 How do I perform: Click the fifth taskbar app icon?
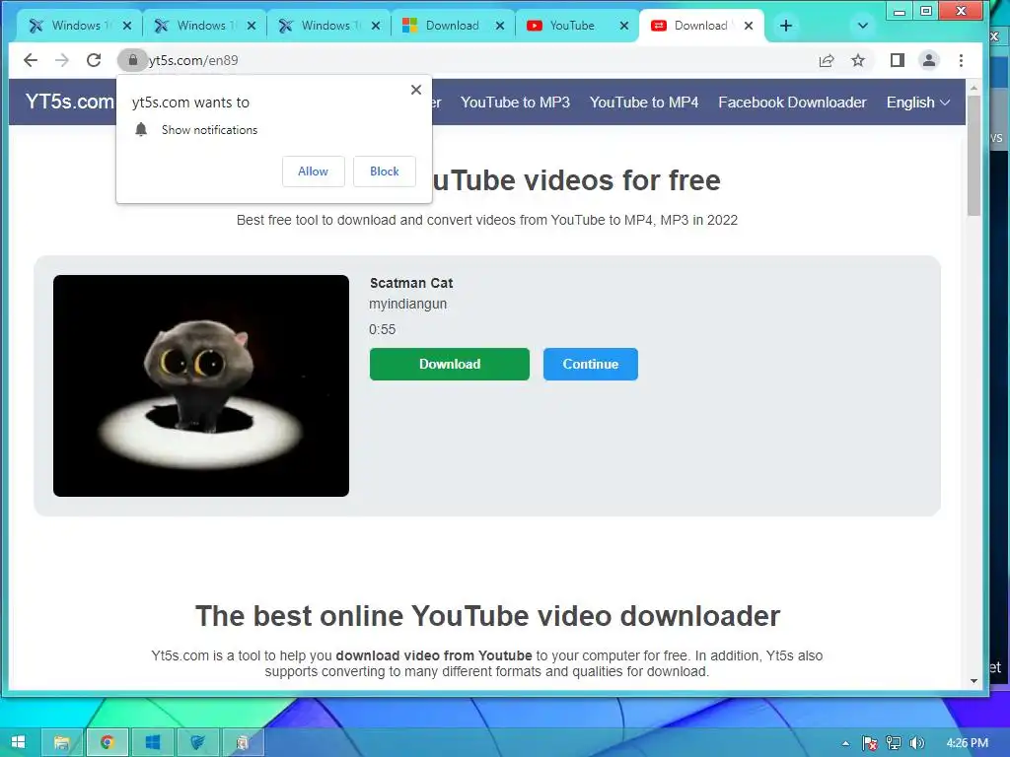click(x=243, y=742)
